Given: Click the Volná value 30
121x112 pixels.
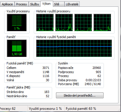Looking at the screenshot, I should [x=48, y=80].
